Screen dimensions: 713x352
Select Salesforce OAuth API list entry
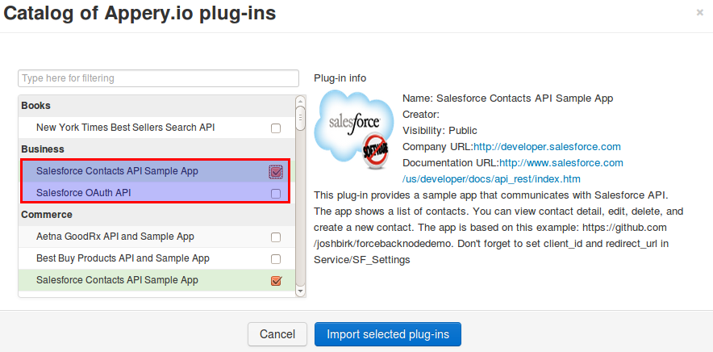tap(155, 193)
